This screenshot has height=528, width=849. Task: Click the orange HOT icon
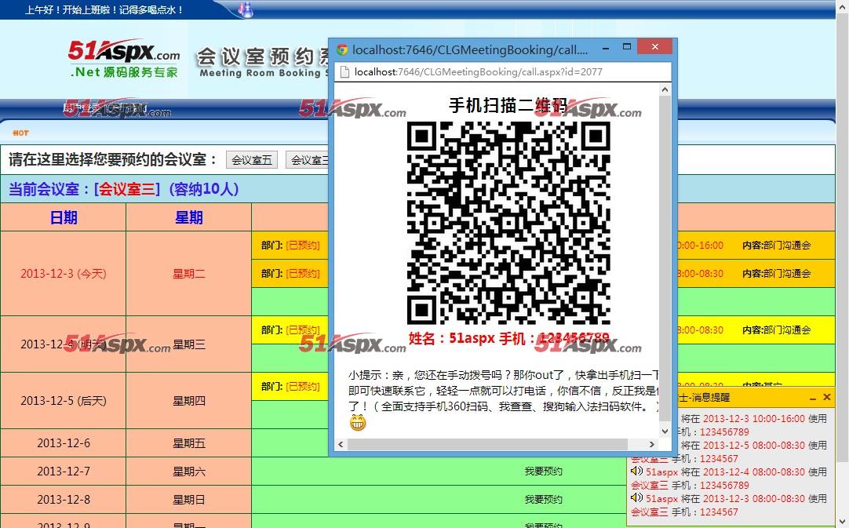[20, 133]
